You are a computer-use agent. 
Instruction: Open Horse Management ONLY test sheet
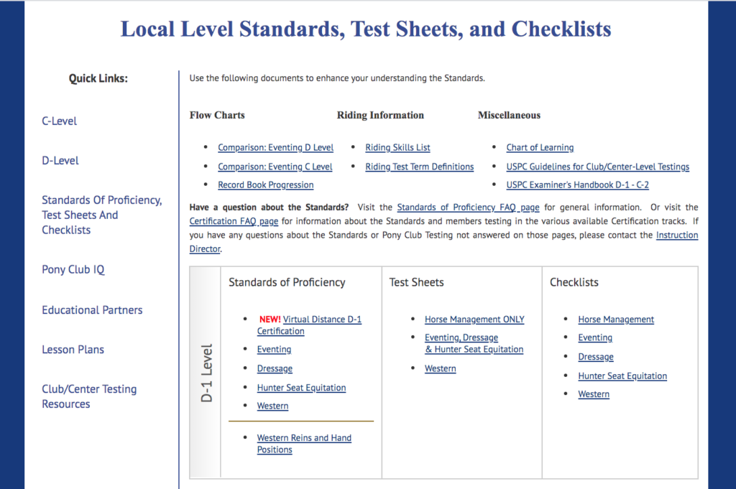pos(474,320)
